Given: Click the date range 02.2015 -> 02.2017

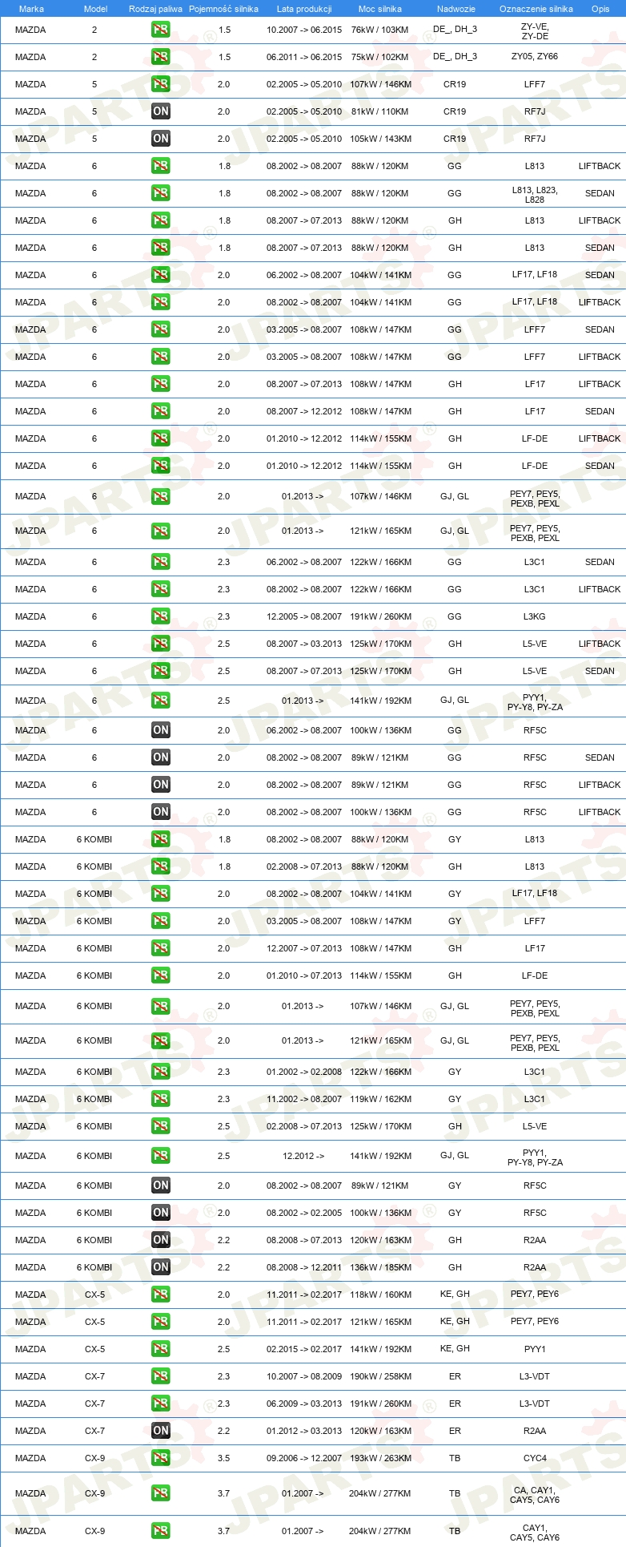Looking at the screenshot, I should click(304, 1349).
